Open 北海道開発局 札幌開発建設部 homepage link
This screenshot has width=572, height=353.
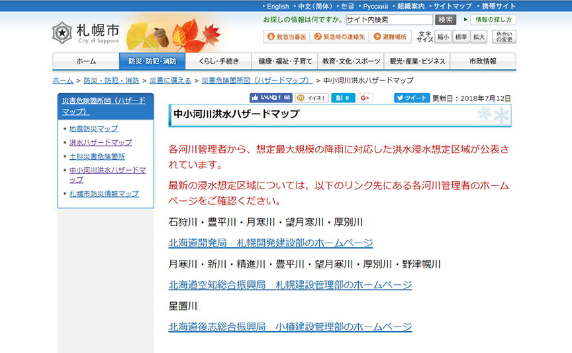[271, 243]
